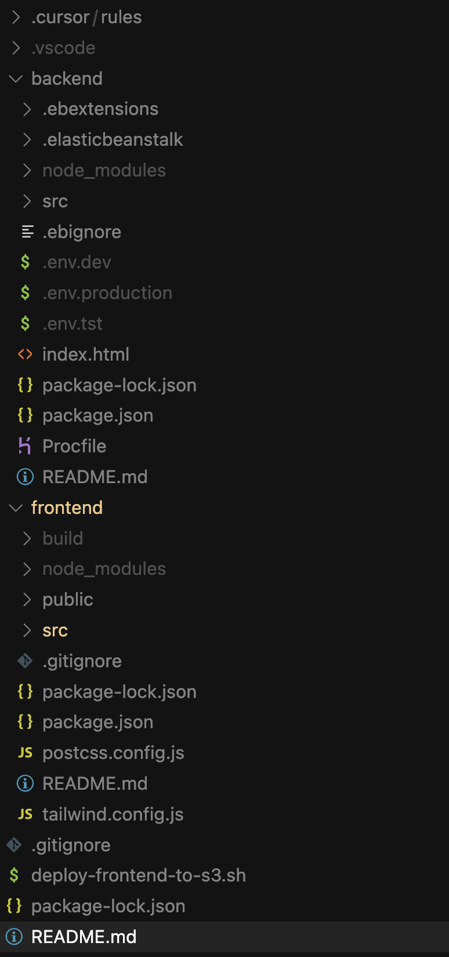Click the JS icon beside postcss.config.js

[25, 753]
